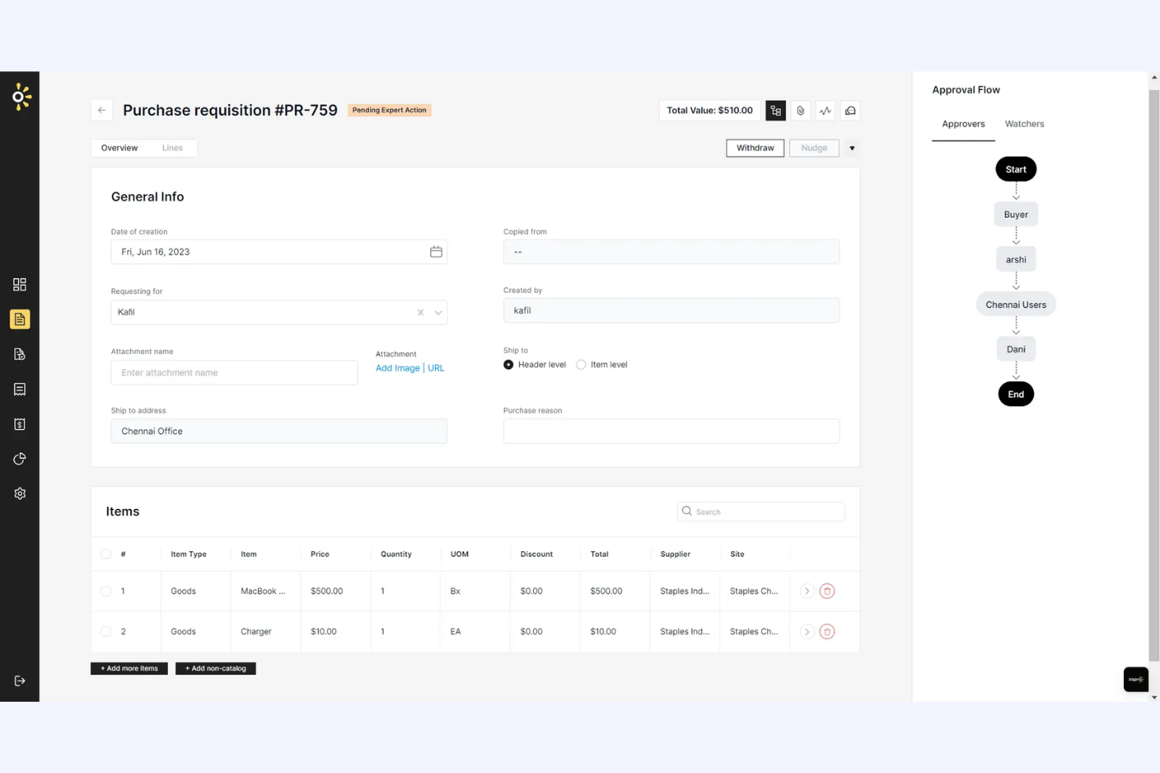Open the comments chat icon
The height and width of the screenshot is (773, 1160).
[850, 110]
